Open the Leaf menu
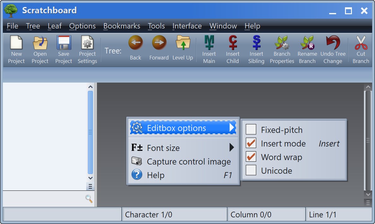The width and height of the screenshot is (375, 224). tap(55, 26)
